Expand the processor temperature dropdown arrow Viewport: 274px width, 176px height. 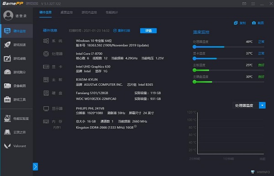click(262, 105)
